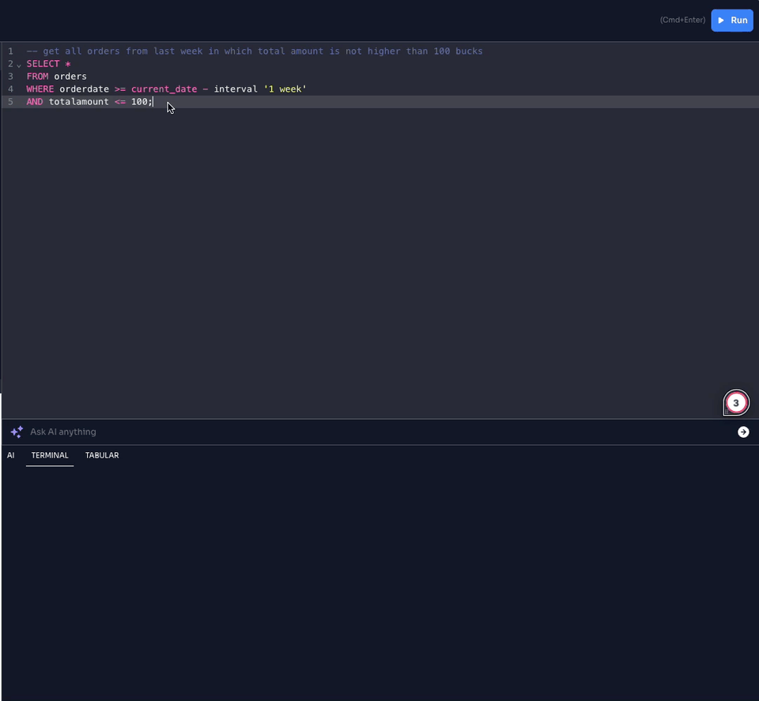Click the 'orders' table name
The width and height of the screenshot is (759, 701).
pyautogui.click(x=70, y=76)
